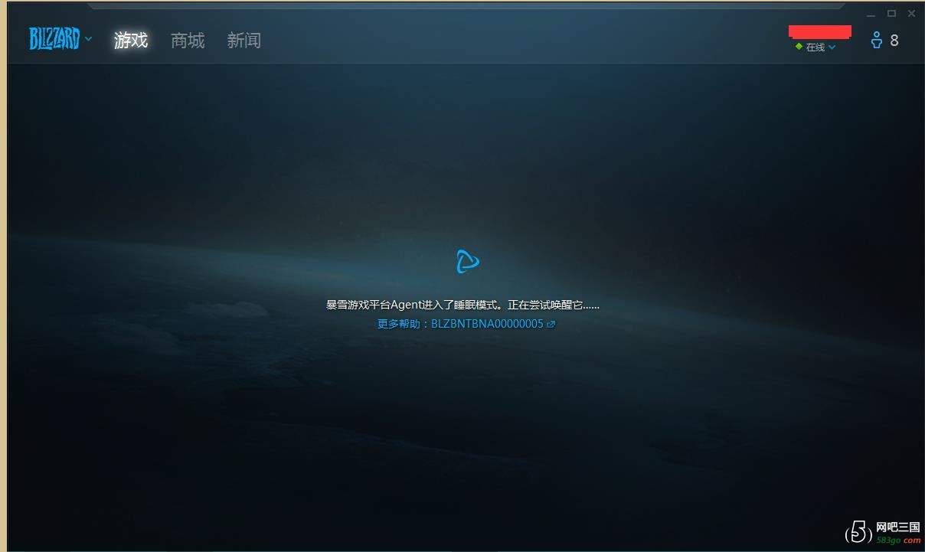Click the external-link icon beside help code
Screen dimensions: 925x552
551,324
